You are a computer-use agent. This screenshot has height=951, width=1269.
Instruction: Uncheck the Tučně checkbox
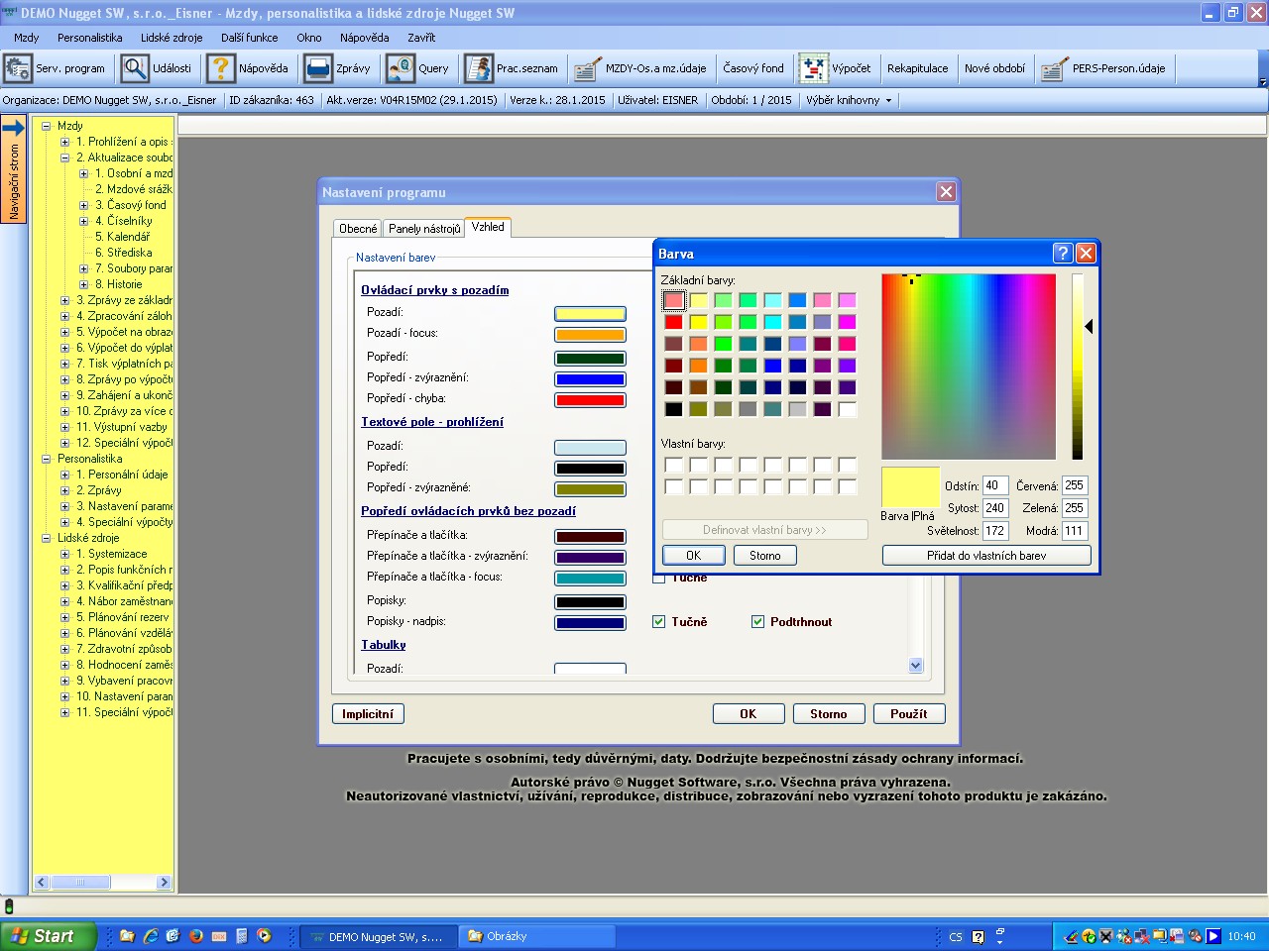[x=658, y=622]
